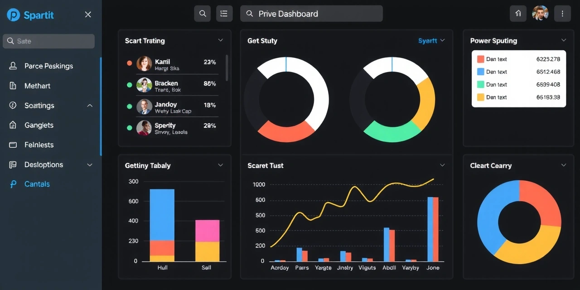Toggle the green status dot for Sperity
This screenshot has height=290, width=580.
pos(130,127)
